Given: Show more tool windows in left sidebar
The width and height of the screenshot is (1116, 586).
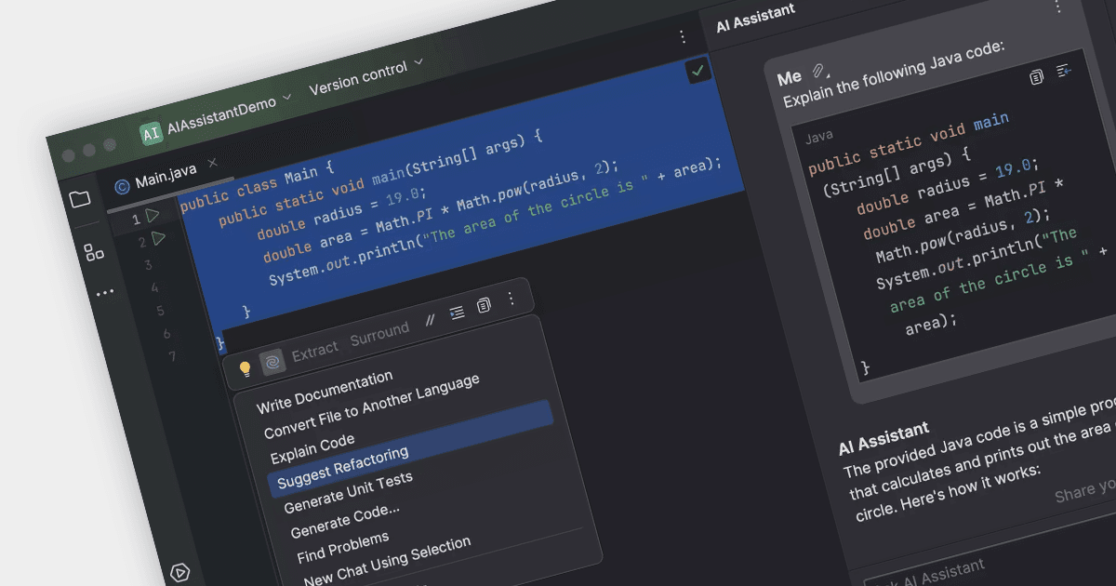Looking at the screenshot, I should coord(104,292).
